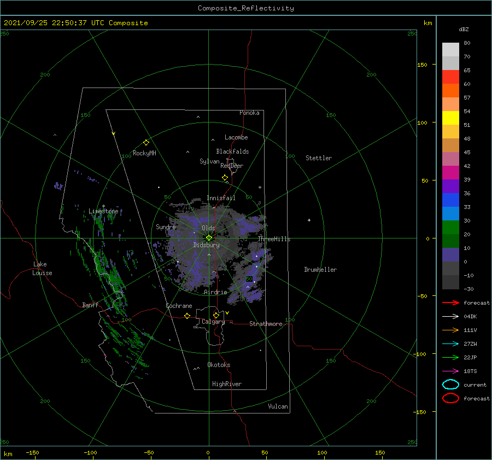Select the Okotoks label
The height and width of the screenshot is (460, 492).
click(219, 365)
